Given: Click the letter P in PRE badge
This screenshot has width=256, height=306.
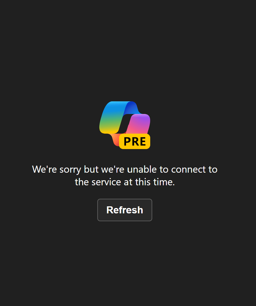Looking at the screenshot, I should (x=128, y=141).
